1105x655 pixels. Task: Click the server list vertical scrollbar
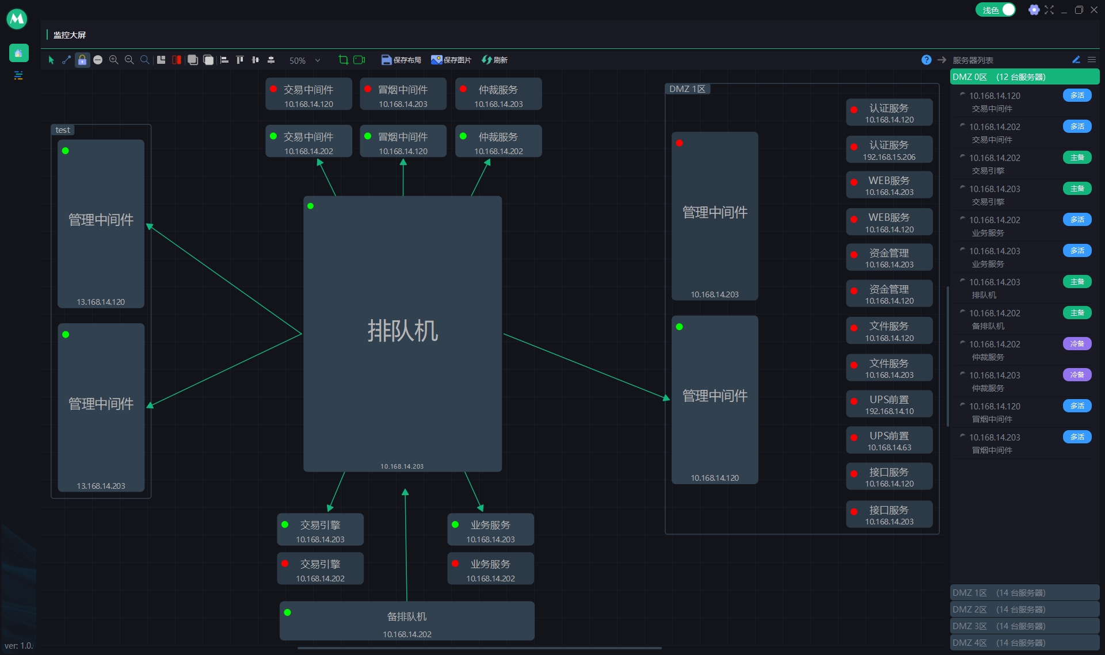[947, 357]
